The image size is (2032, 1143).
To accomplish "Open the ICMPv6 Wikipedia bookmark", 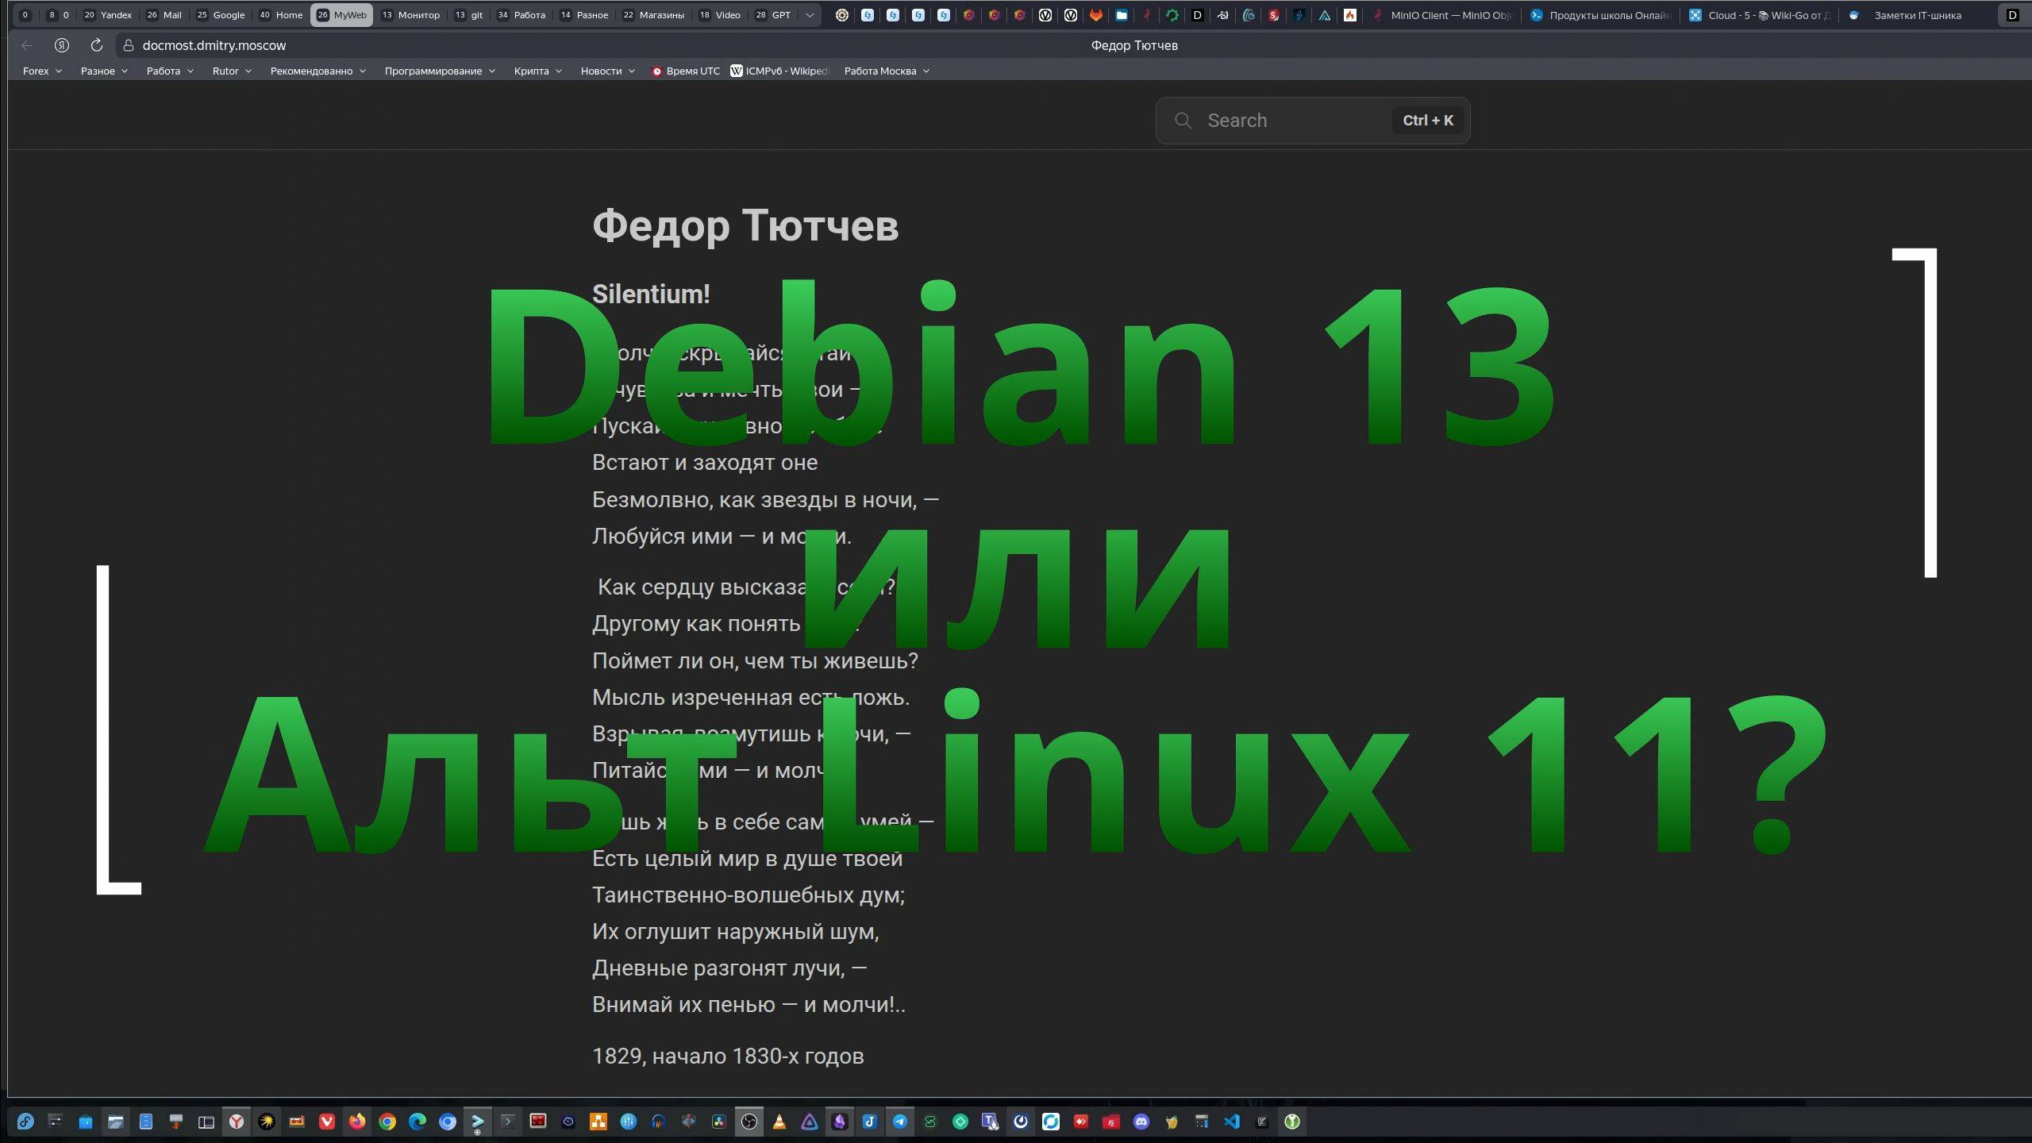I will click(x=782, y=71).
